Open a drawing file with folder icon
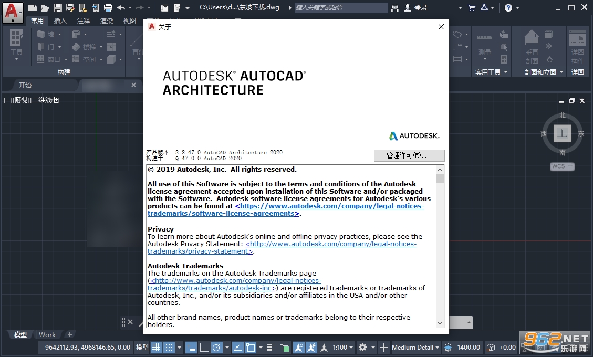This screenshot has height=357, width=593. [x=45, y=7]
